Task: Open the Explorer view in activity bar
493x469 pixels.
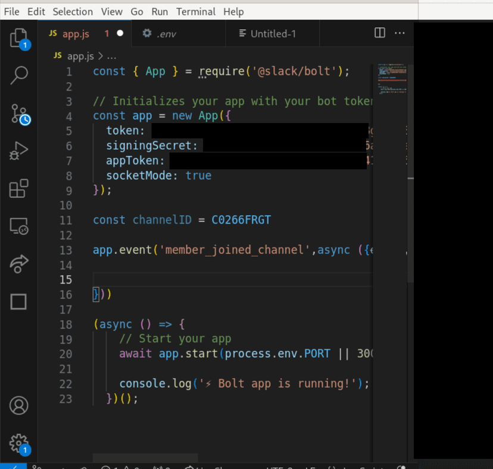Action: (x=18, y=37)
